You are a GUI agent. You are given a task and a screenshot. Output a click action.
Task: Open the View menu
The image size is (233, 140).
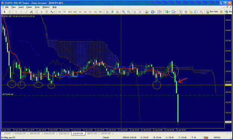(x=13, y=7)
